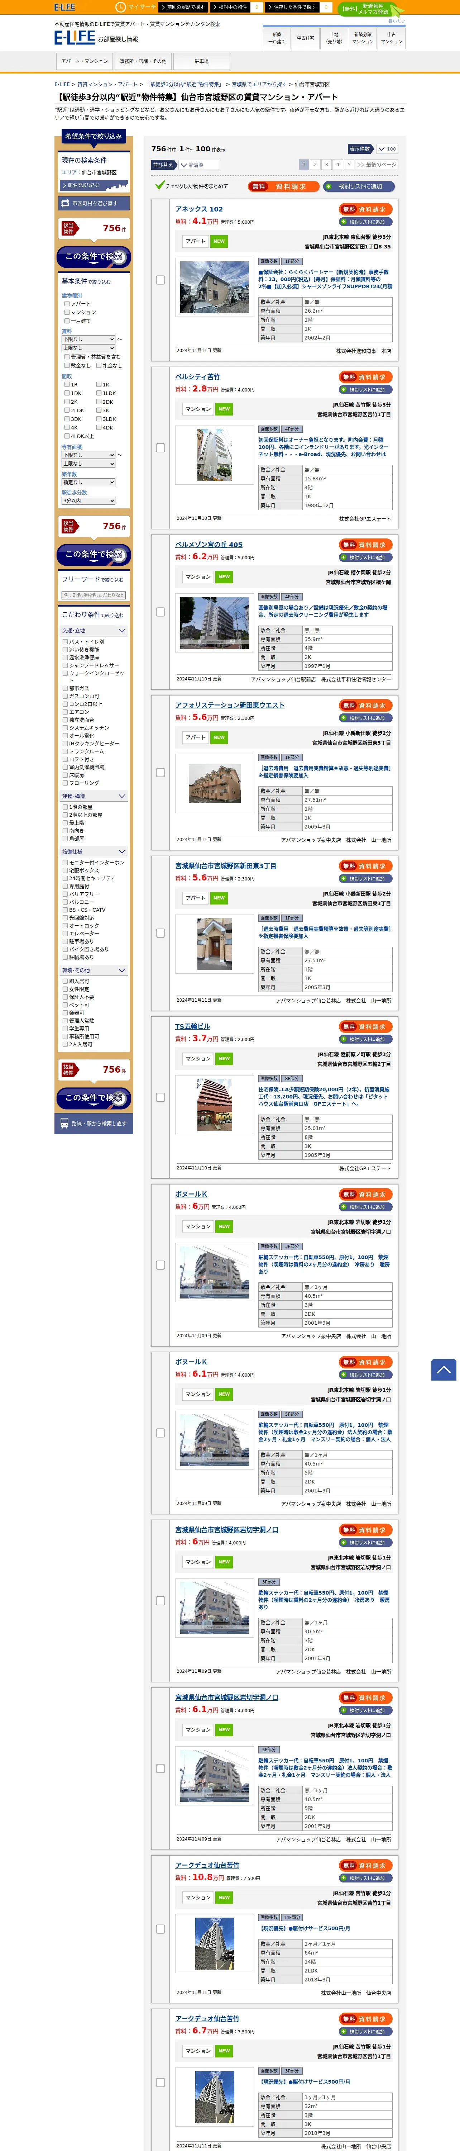The image size is (460, 2151).
Task: Open 築年数 指定なし dropdown
Action: pyautogui.click(x=88, y=483)
